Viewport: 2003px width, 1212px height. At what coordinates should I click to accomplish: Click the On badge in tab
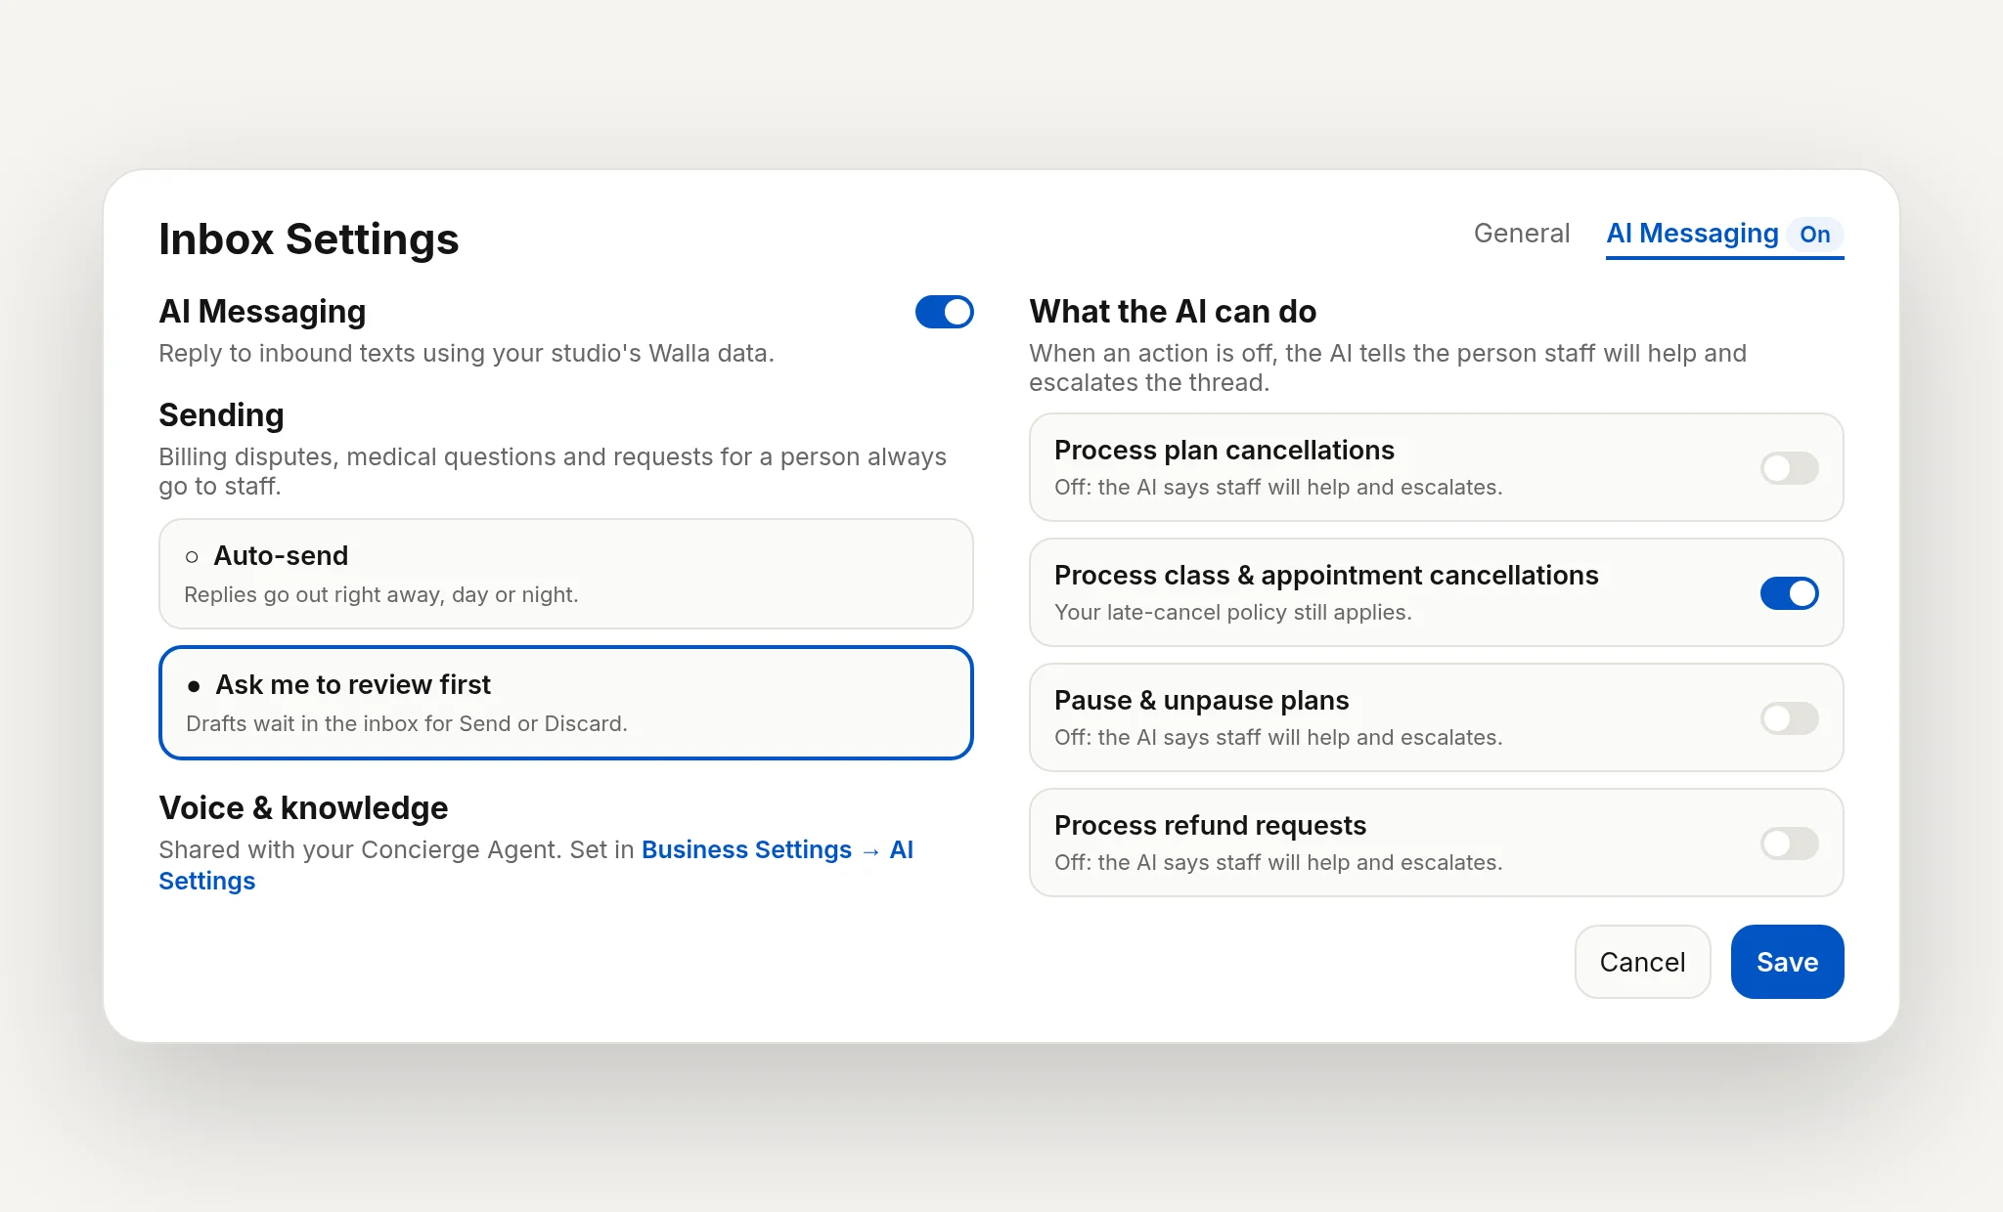point(1815,235)
